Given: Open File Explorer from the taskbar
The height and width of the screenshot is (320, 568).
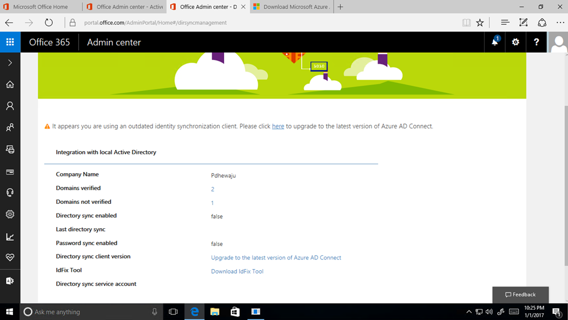Looking at the screenshot, I should coord(215,312).
